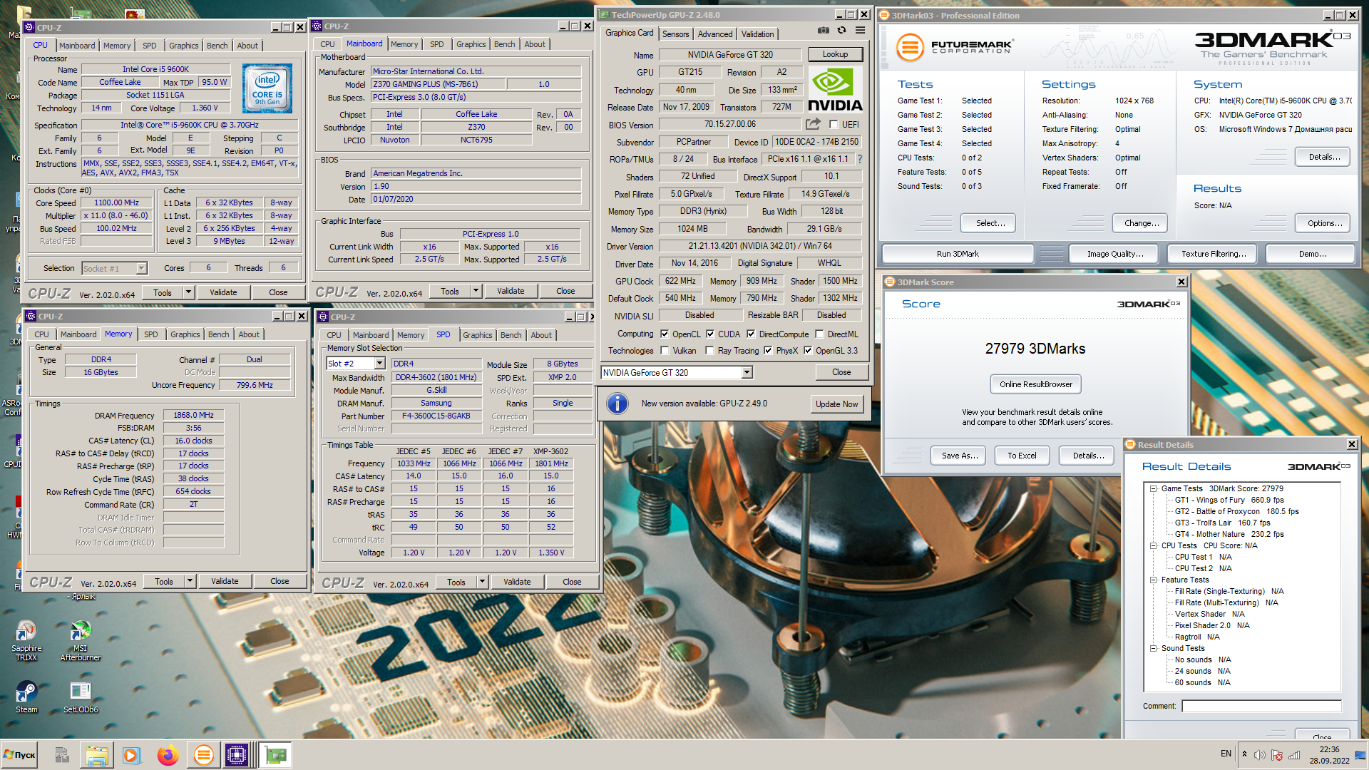Open Tools dropdown arrow in CPU-Z Mainboard window
This screenshot has width=1369, height=770.
tap(476, 291)
